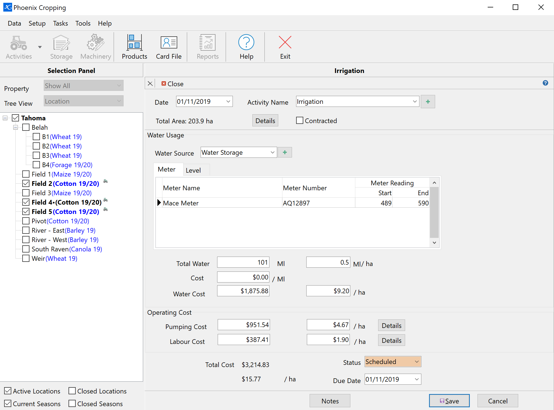Add new water source with green plus
The width and height of the screenshot is (554, 410).
click(285, 152)
